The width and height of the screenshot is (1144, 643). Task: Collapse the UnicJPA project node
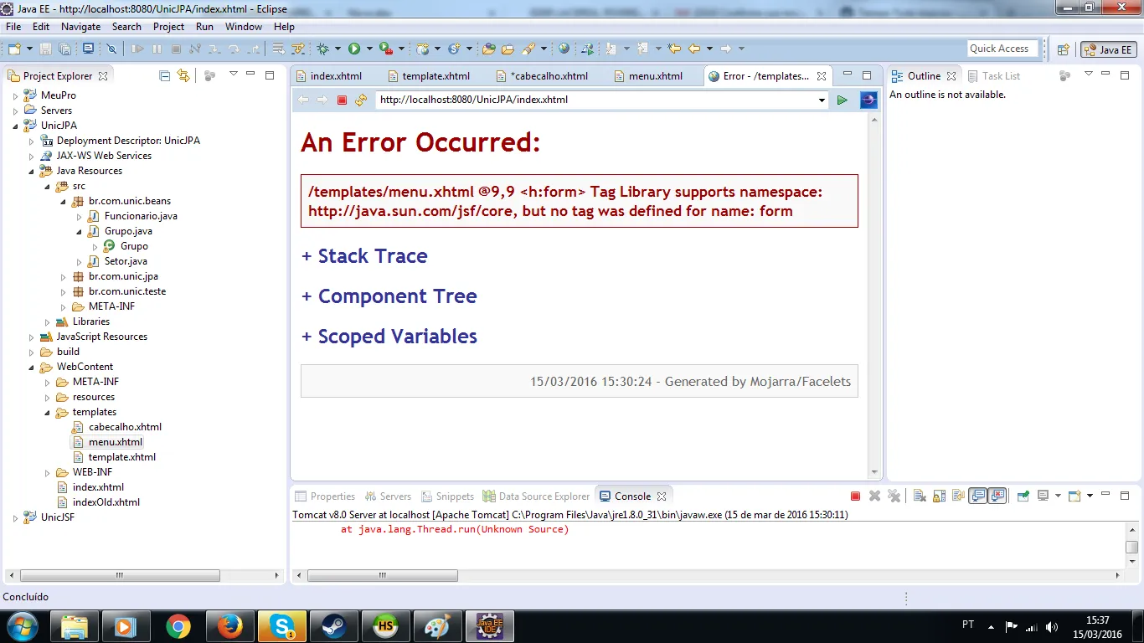tap(15, 126)
